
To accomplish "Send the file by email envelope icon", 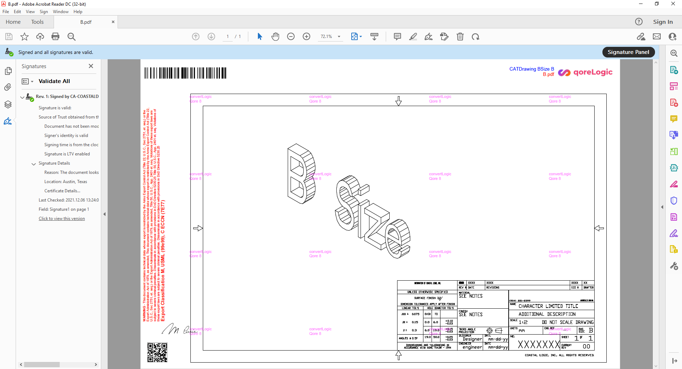I will pyautogui.click(x=657, y=37).
